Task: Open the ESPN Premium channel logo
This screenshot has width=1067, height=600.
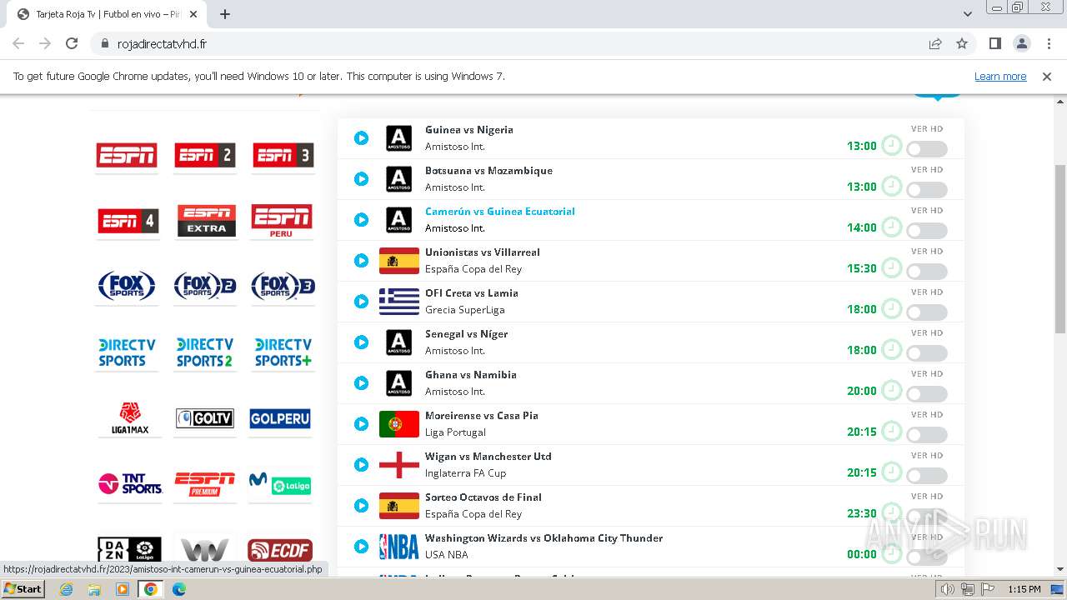Action: tap(204, 483)
